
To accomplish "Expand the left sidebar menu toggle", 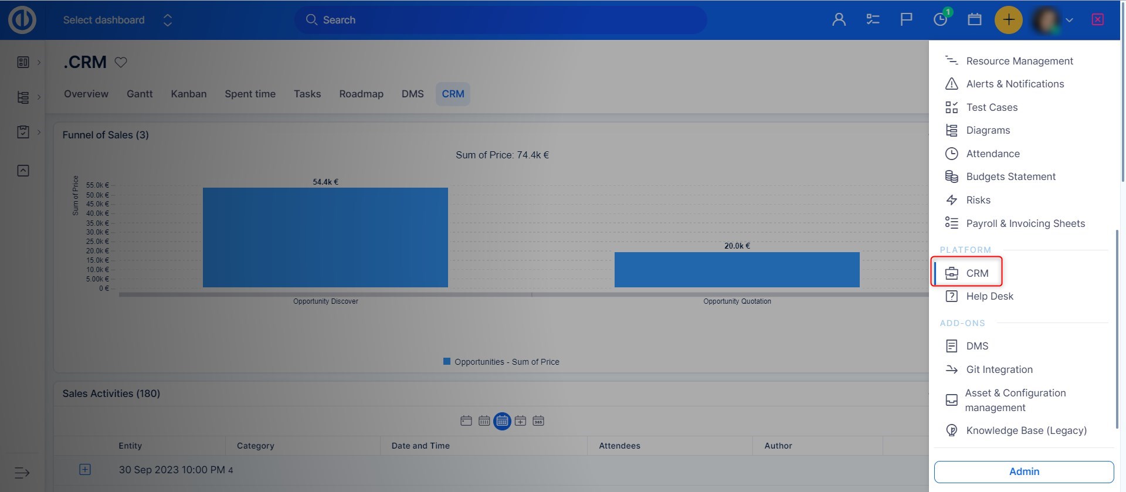I will 22,473.
